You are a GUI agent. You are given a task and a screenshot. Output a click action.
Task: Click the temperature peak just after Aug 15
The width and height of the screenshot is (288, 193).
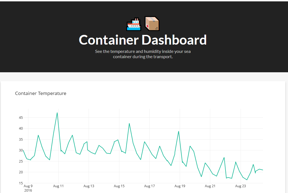[x=129, y=123]
